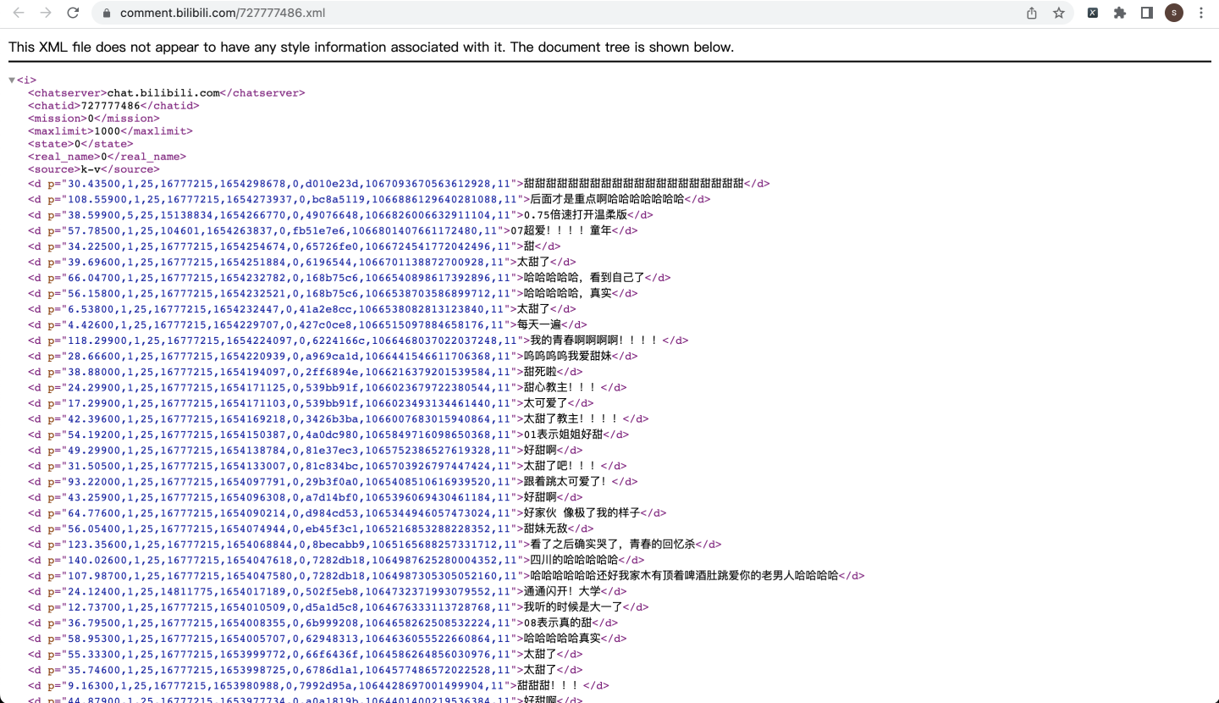The image size is (1219, 703).
Task: Click comment text 甜甜甜！！！
Action: pos(549,685)
